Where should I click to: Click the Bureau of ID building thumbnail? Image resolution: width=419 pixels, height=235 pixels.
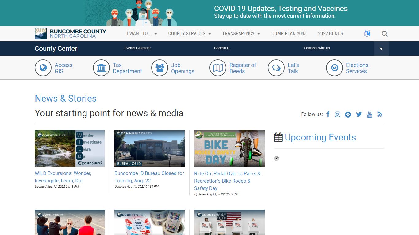[x=149, y=148]
